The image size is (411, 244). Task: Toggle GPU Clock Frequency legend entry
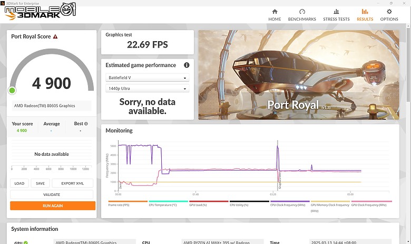tap(371, 203)
